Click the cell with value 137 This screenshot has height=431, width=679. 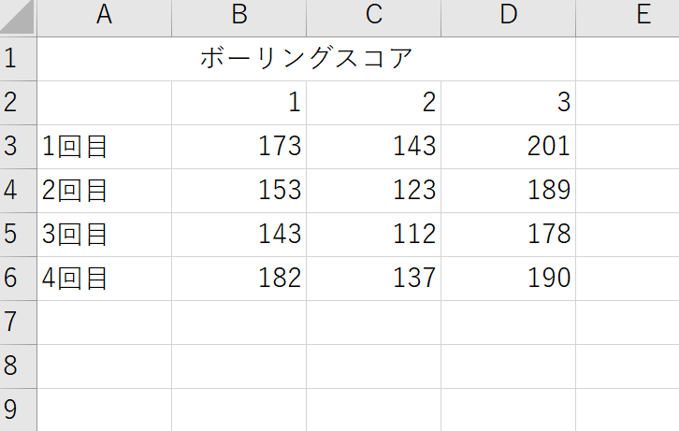(x=374, y=279)
